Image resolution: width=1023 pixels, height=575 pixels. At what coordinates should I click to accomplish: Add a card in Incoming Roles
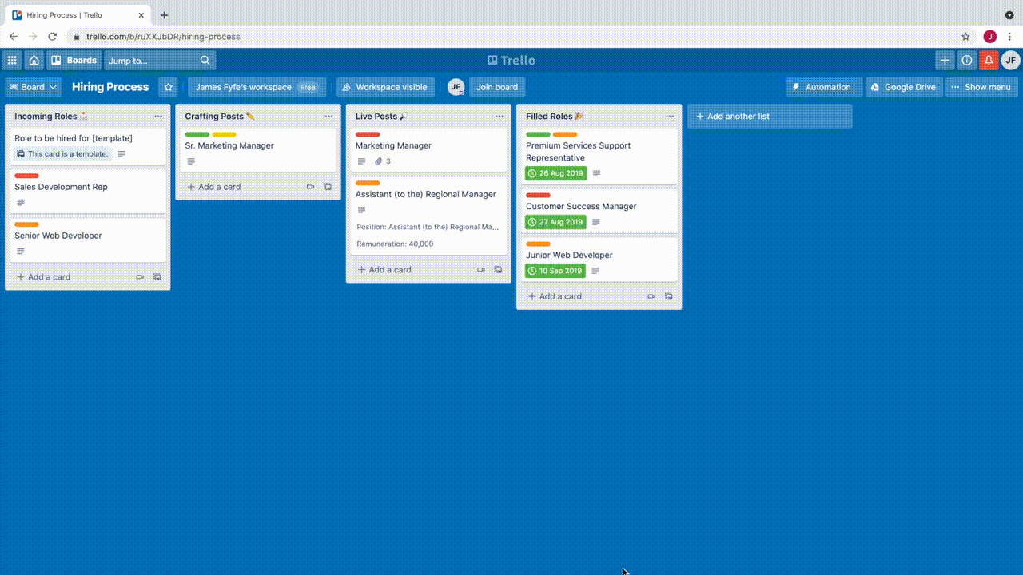(44, 277)
